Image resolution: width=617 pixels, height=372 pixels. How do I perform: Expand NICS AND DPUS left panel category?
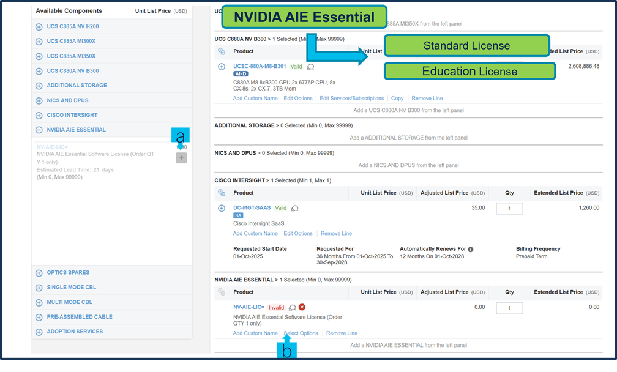click(x=39, y=101)
